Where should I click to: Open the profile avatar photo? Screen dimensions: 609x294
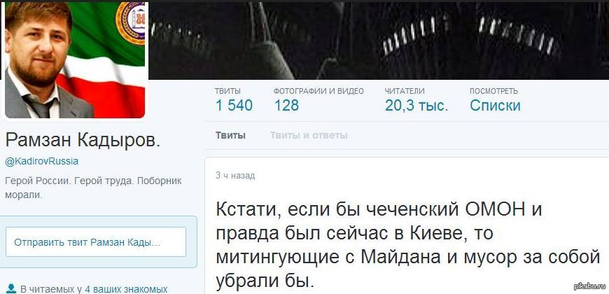(75, 60)
